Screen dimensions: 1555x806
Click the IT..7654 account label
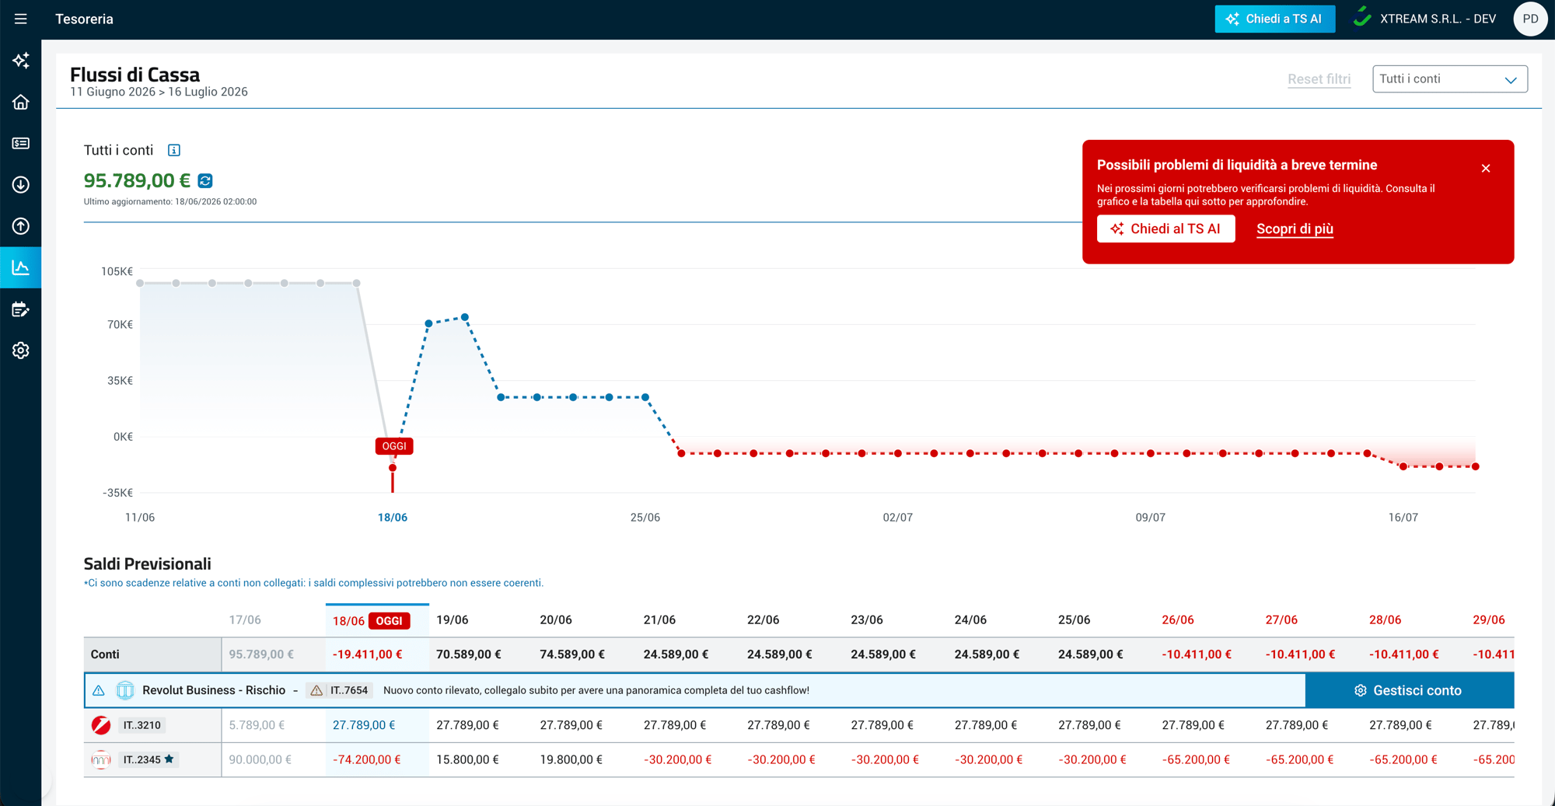349,690
